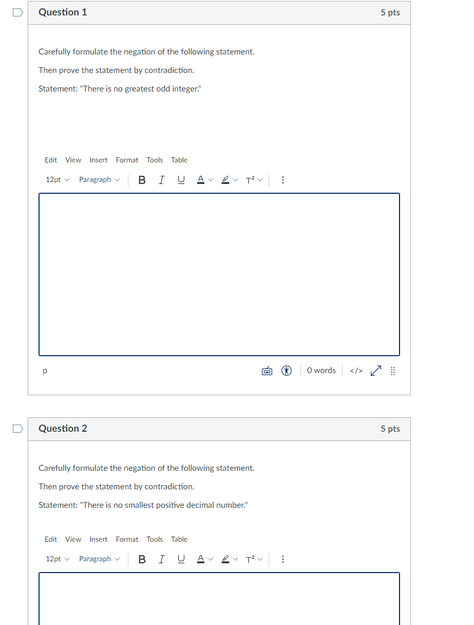Click the highlight color icon in Question 1

[225, 180]
